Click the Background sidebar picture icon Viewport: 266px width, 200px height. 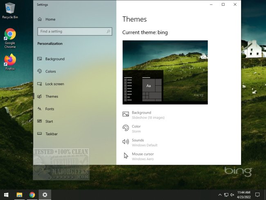(40, 59)
